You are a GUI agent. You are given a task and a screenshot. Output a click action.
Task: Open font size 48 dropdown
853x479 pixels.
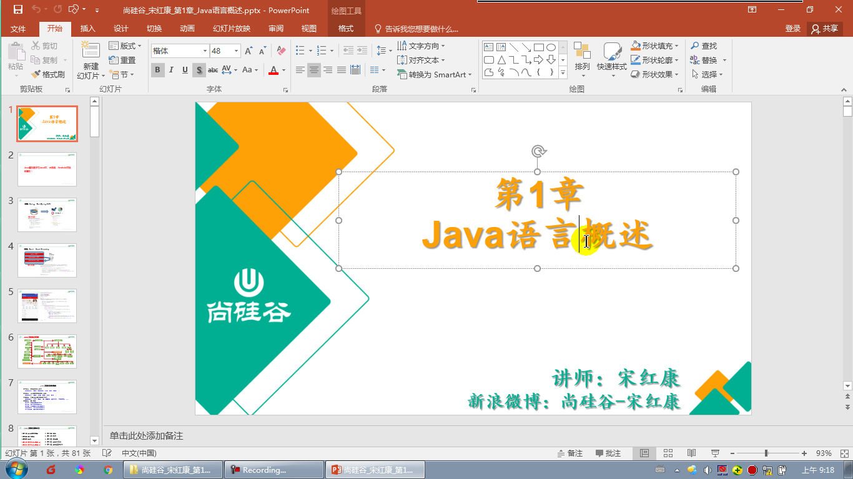[237, 51]
